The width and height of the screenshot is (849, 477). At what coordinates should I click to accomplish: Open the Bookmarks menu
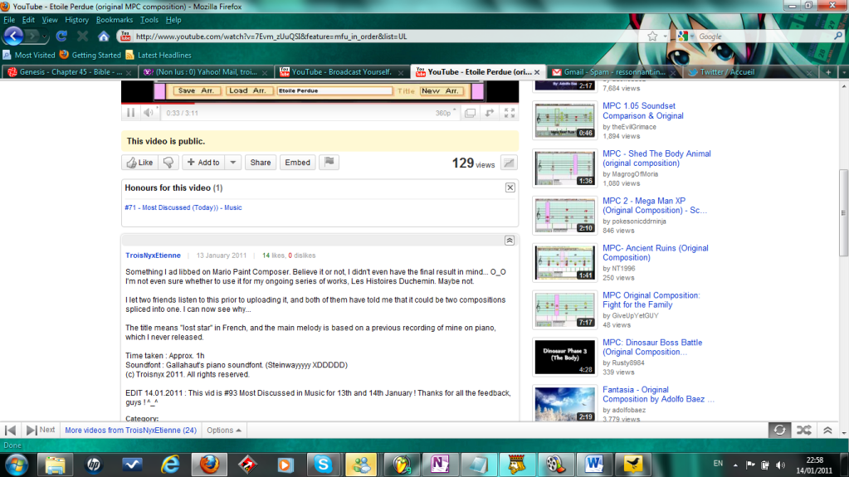115,20
